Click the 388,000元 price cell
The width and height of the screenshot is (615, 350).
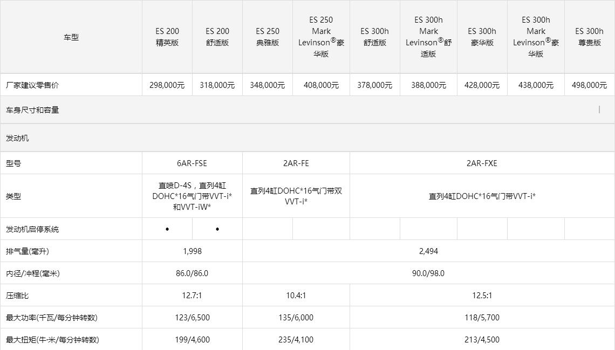coord(429,85)
